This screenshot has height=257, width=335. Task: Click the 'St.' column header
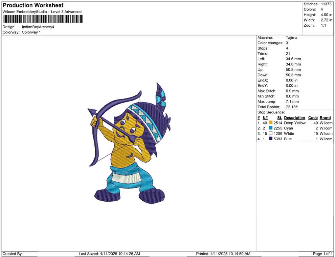(x=280, y=117)
